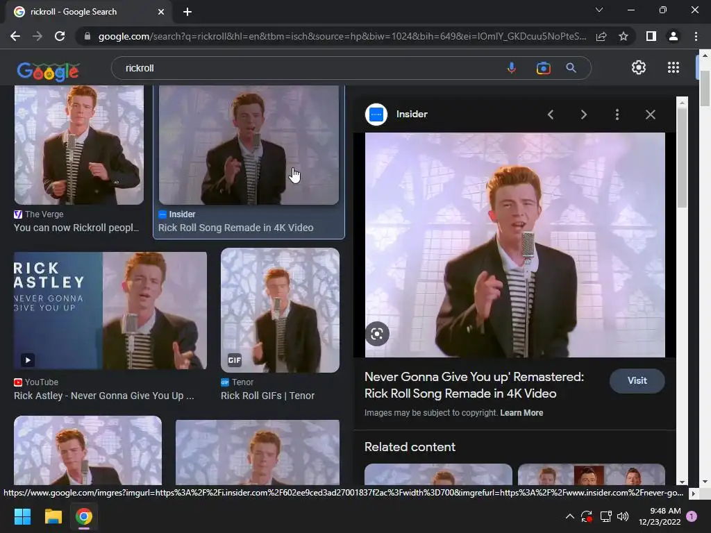Viewport: 711px width, 533px height.
Task: Select The Verge Rickroll image thumbnail
Action: (79, 145)
